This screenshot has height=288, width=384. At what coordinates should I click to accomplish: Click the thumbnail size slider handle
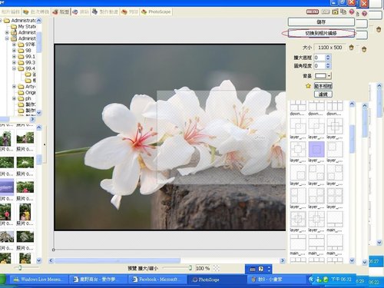coord(20,268)
